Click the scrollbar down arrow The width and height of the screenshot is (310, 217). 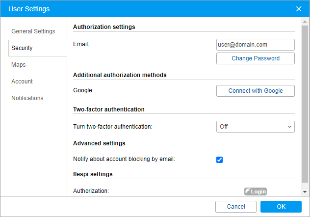pos(305,191)
